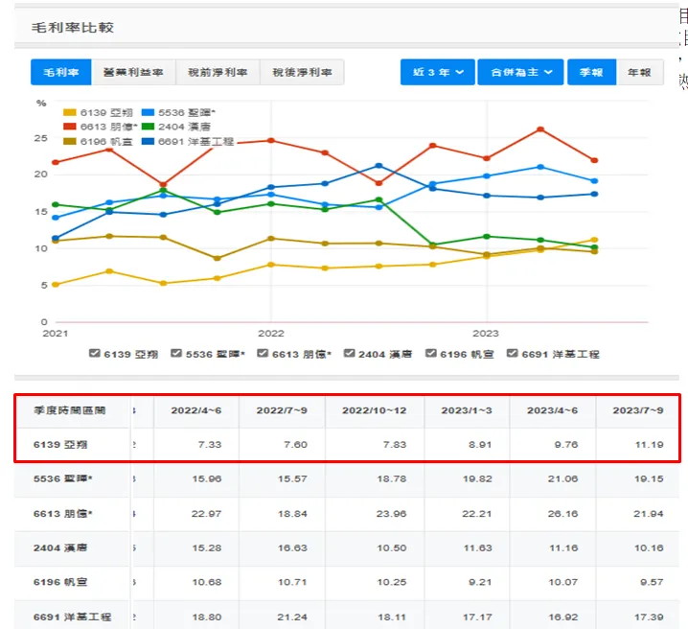Image resolution: width=688 pixels, height=629 pixels.
Task: Switch to 稅後淨利率 tab
Action: pos(302,72)
